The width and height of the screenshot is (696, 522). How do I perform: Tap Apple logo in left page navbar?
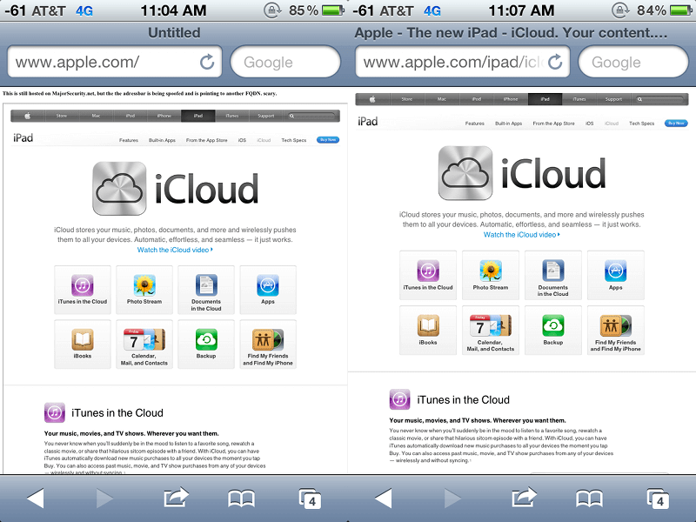(x=28, y=116)
